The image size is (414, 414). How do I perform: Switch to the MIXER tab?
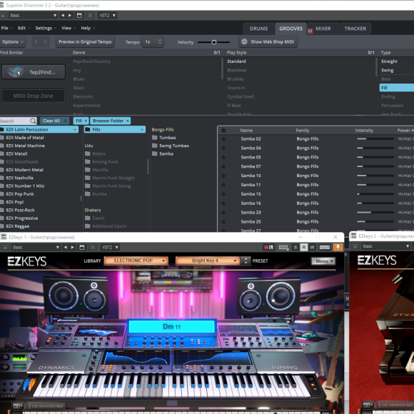[323, 29]
